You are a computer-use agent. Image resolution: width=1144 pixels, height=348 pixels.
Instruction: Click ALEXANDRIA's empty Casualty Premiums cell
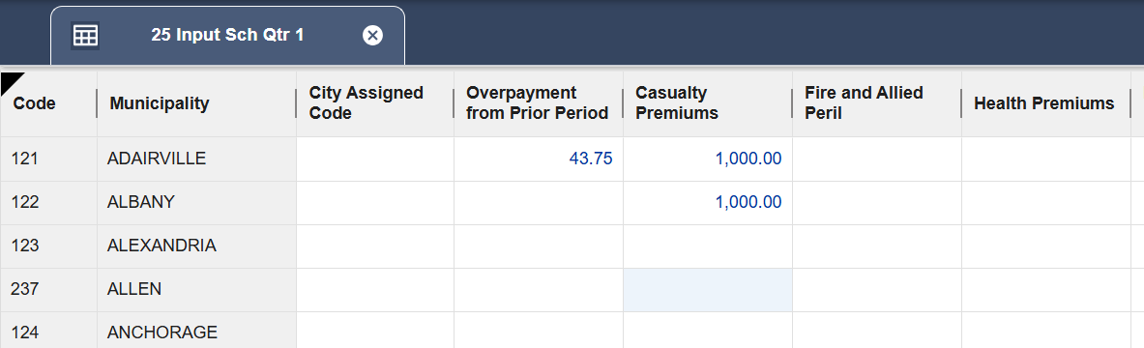click(x=708, y=246)
